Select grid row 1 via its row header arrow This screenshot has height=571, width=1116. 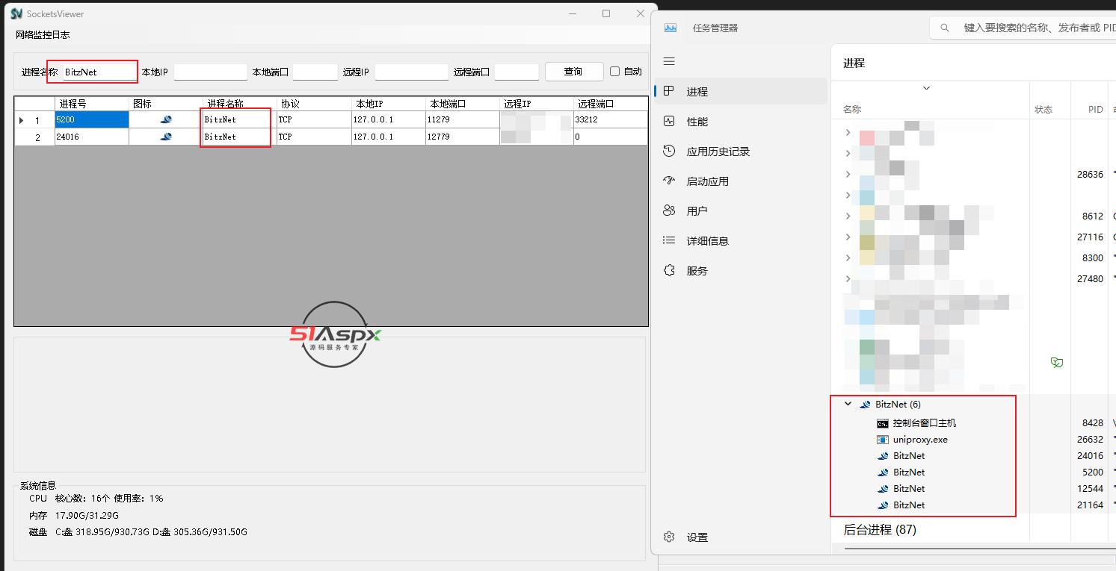pos(34,119)
